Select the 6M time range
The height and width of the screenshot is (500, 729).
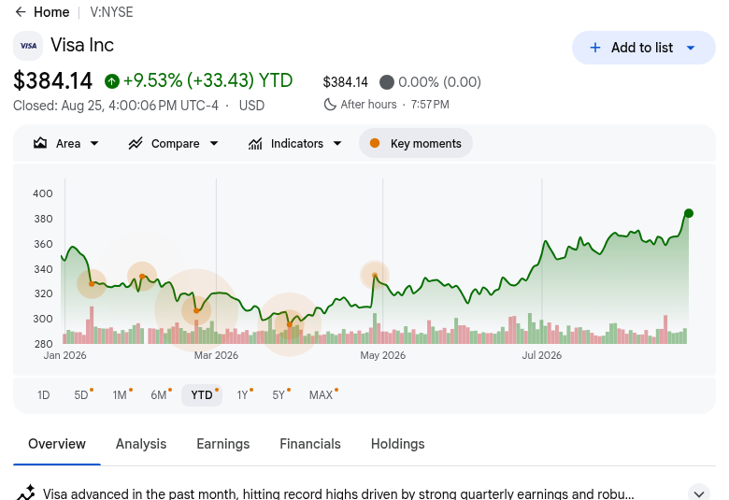tap(159, 395)
